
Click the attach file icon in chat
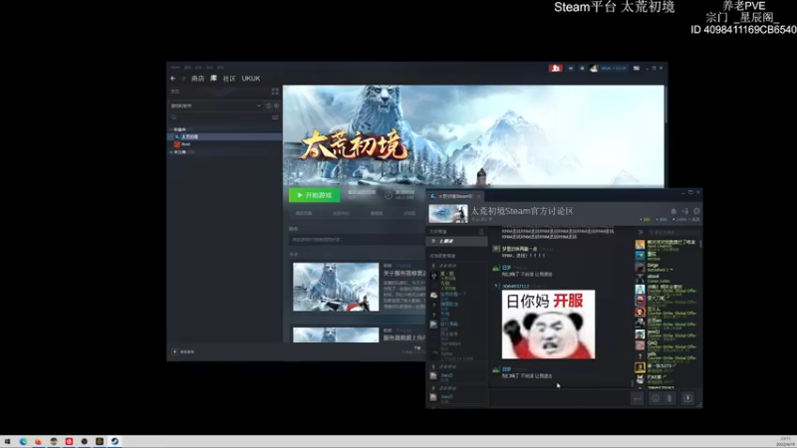[669, 399]
